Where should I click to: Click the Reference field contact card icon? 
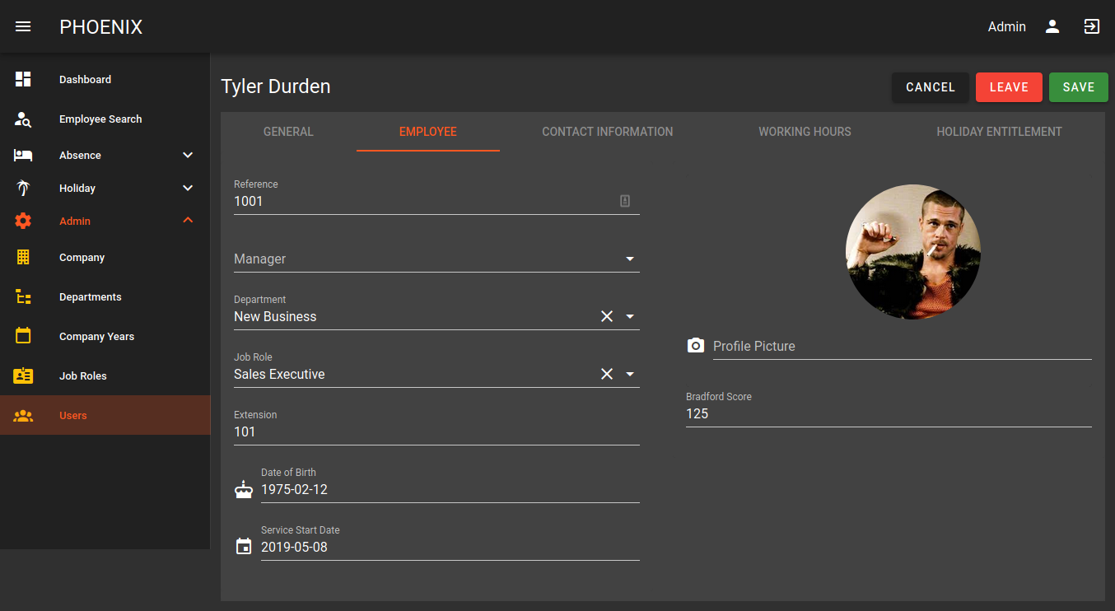pyautogui.click(x=625, y=201)
